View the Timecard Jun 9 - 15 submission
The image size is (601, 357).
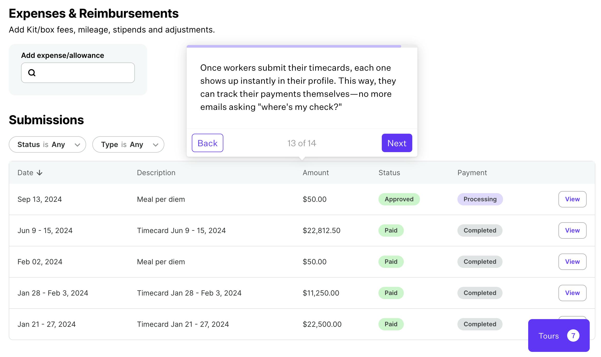click(572, 230)
